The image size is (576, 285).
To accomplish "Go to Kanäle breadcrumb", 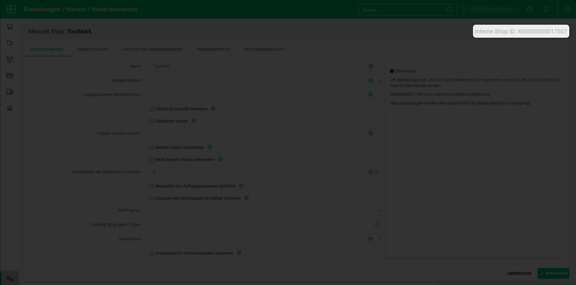I will (x=76, y=9).
